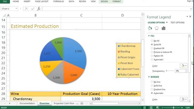Open the Fill Color picker dropdown
This screenshot has width=194, height=109.
(x=184, y=66)
